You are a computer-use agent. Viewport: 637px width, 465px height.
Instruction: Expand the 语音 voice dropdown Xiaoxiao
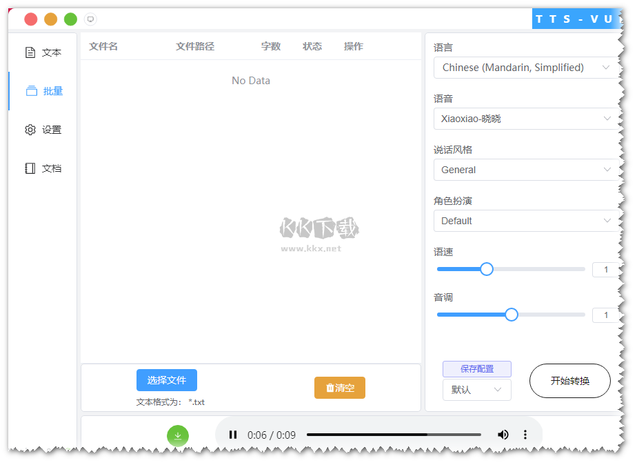(x=526, y=119)
